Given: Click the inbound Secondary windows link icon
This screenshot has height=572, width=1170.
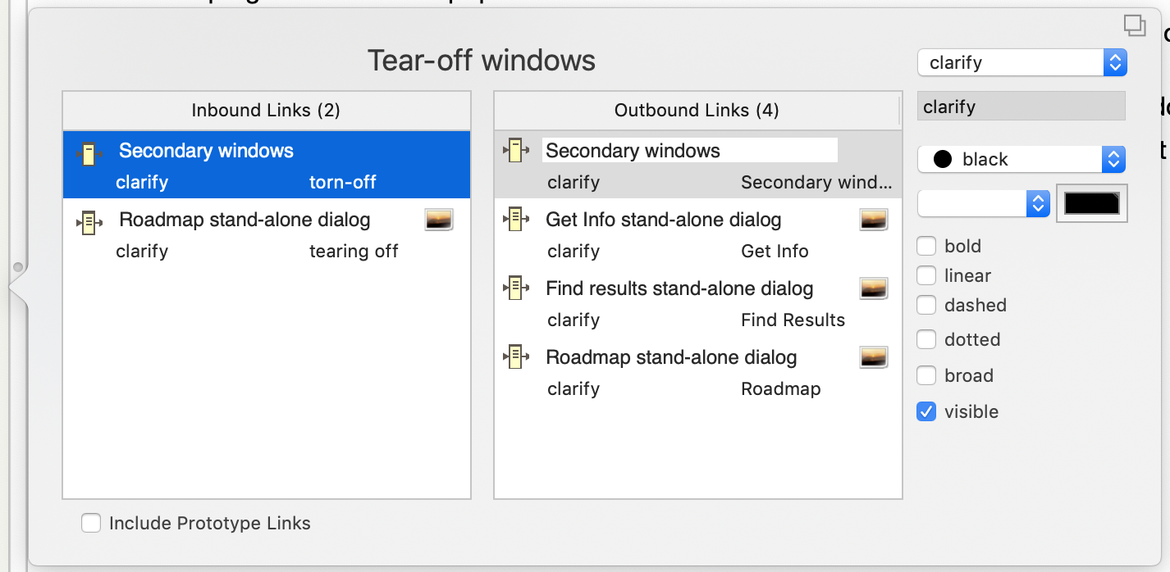Looking at the screenshot, I should pyautogui.click(x=89, y=153).
